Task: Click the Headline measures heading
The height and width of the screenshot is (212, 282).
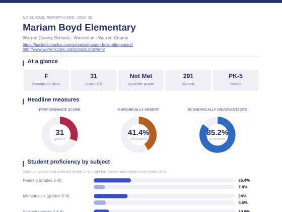Action: pos(53,100)
